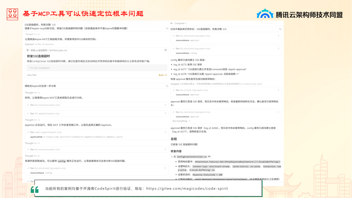Open the gitee.com/magicodes/code-spirit URL
This screenshot has height=198, width=352.
187,189
